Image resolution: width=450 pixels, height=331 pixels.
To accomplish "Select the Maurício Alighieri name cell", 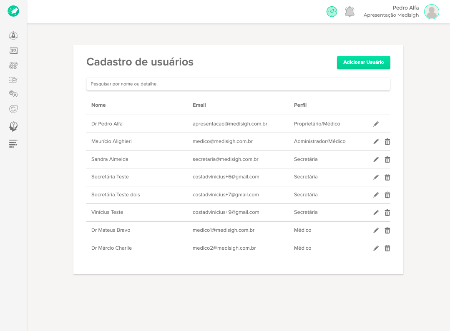I will click(x=111, y=141).
